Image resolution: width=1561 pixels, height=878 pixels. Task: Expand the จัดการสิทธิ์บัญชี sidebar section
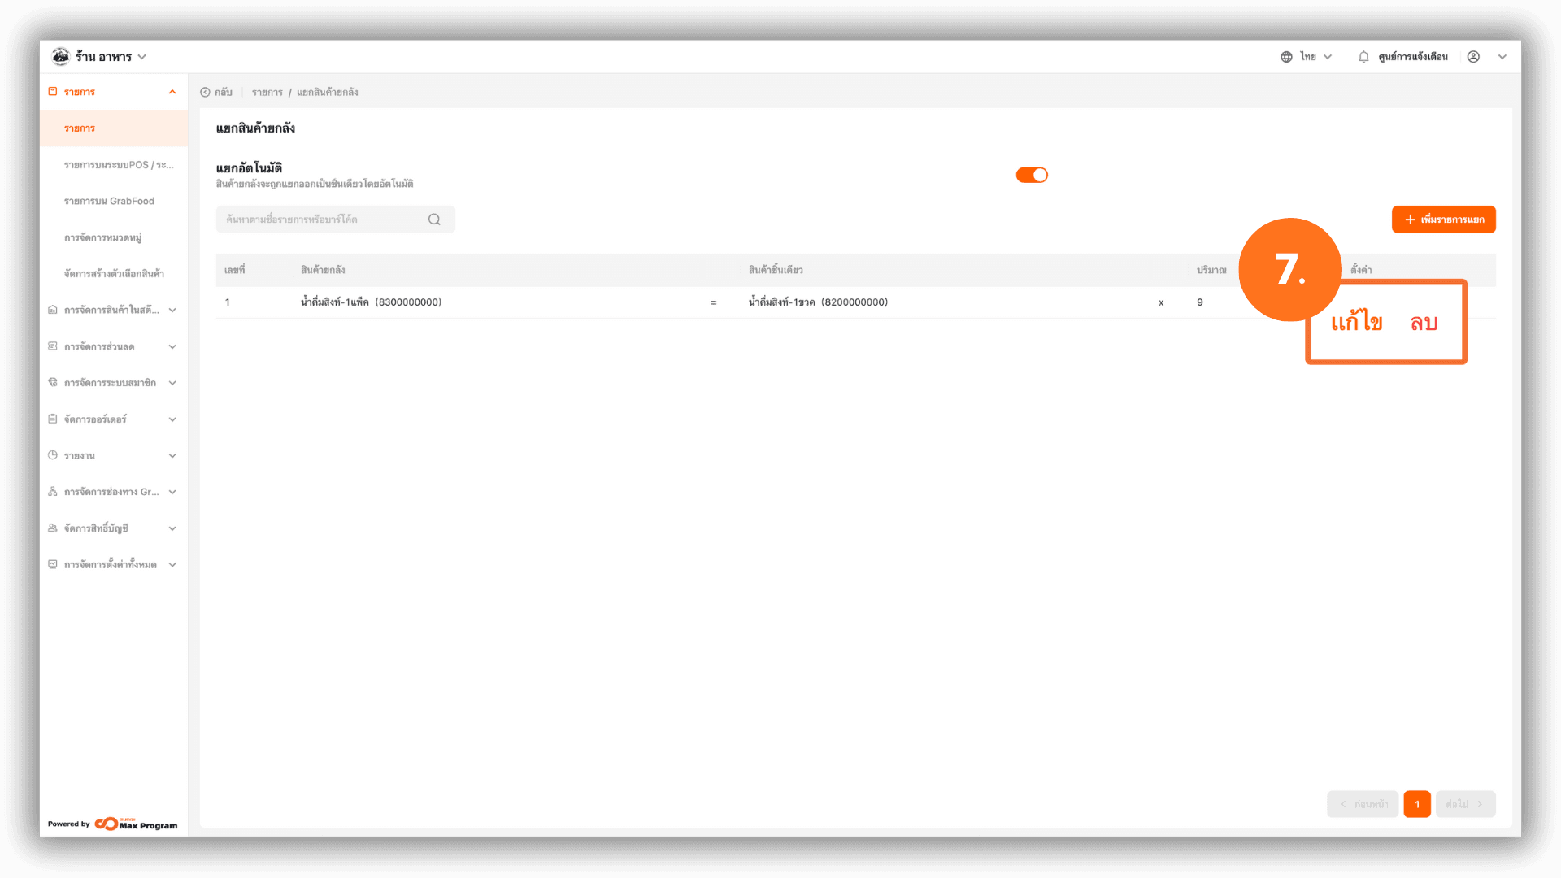click(x=113, y=528)
